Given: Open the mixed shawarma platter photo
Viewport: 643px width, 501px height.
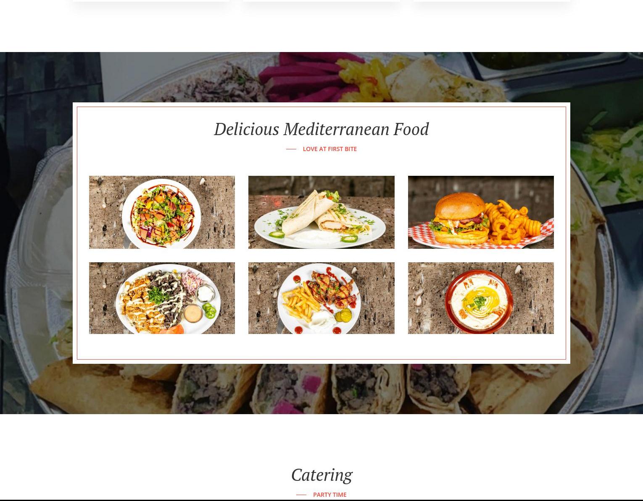Looking at the screenshot, I should point(162,298).
